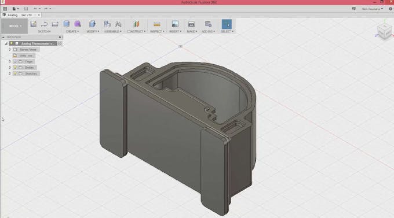Click the Save button in top bar
394x218 pixels.
(26, 9)
